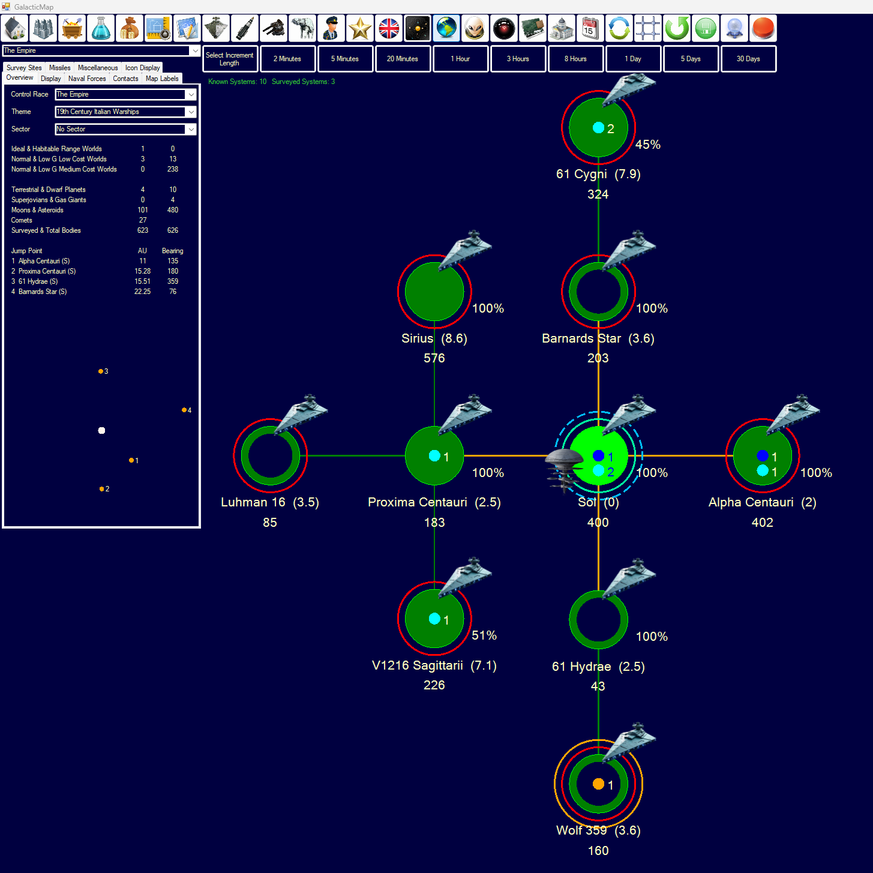The height and width of the screenshot is (873, 873).
Task: Click the gun turret toolbar icon
Action: (274, 28)
